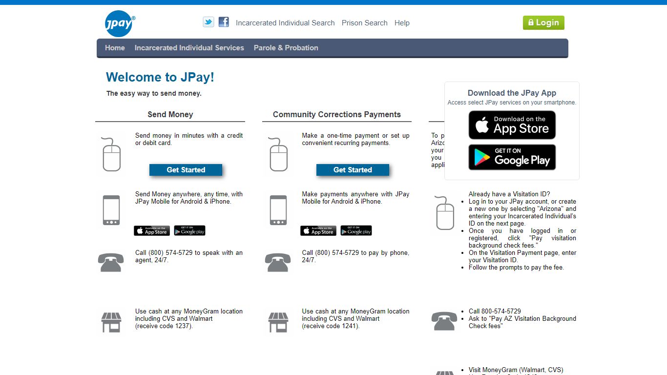The height and width of the screenshot is (375, 667).
Task: Click the telephone icon in Community Corrections Payments
Action: coord(278,262)
